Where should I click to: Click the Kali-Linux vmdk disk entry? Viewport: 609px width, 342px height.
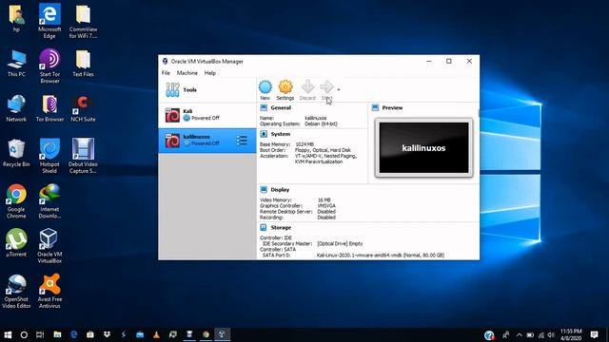tap(381, 256)
